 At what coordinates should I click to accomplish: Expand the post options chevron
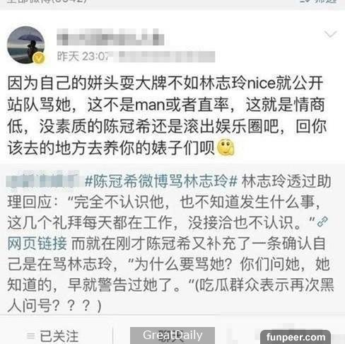coord(330,34)
